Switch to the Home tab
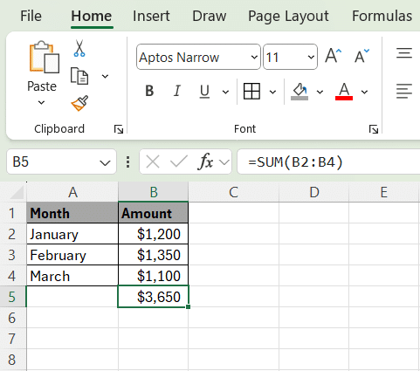Screen dimensions: 420x371 point(92,16)
